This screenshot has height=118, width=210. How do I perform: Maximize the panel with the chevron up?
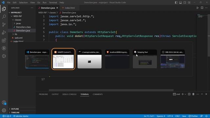(202, 94)
